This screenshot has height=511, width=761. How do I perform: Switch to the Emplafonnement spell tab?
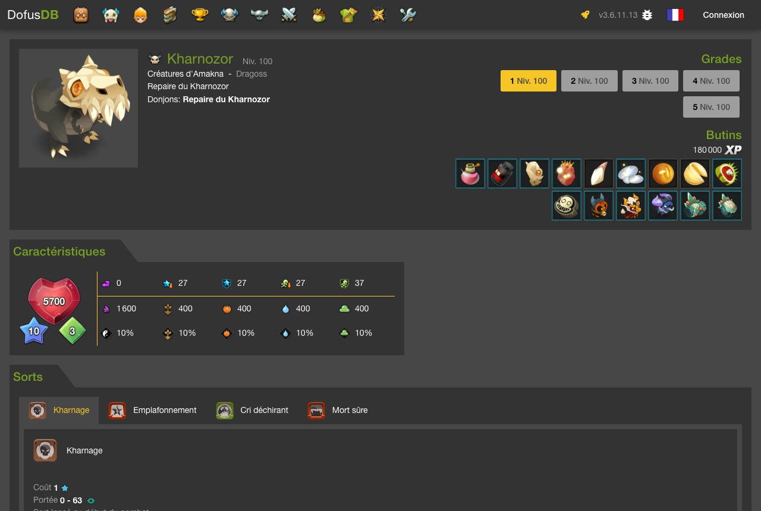coord(152,410)
